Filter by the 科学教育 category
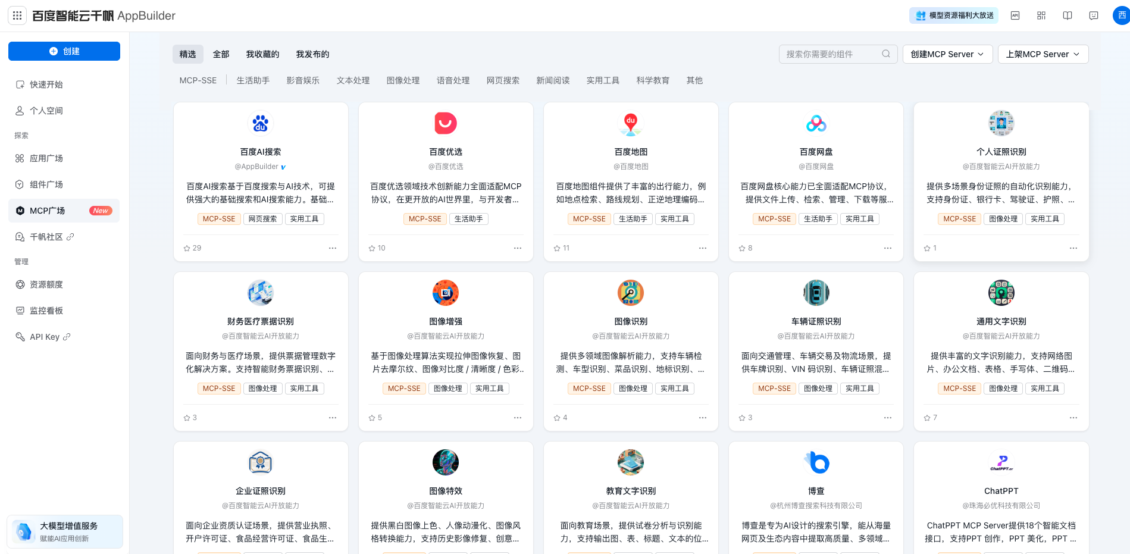The image size is (1130, 554). [653, 80]
